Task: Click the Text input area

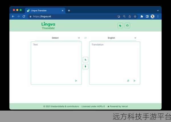Action: (56, 63)
